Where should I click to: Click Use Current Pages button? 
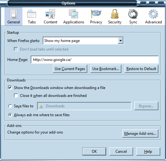point(70,69)
